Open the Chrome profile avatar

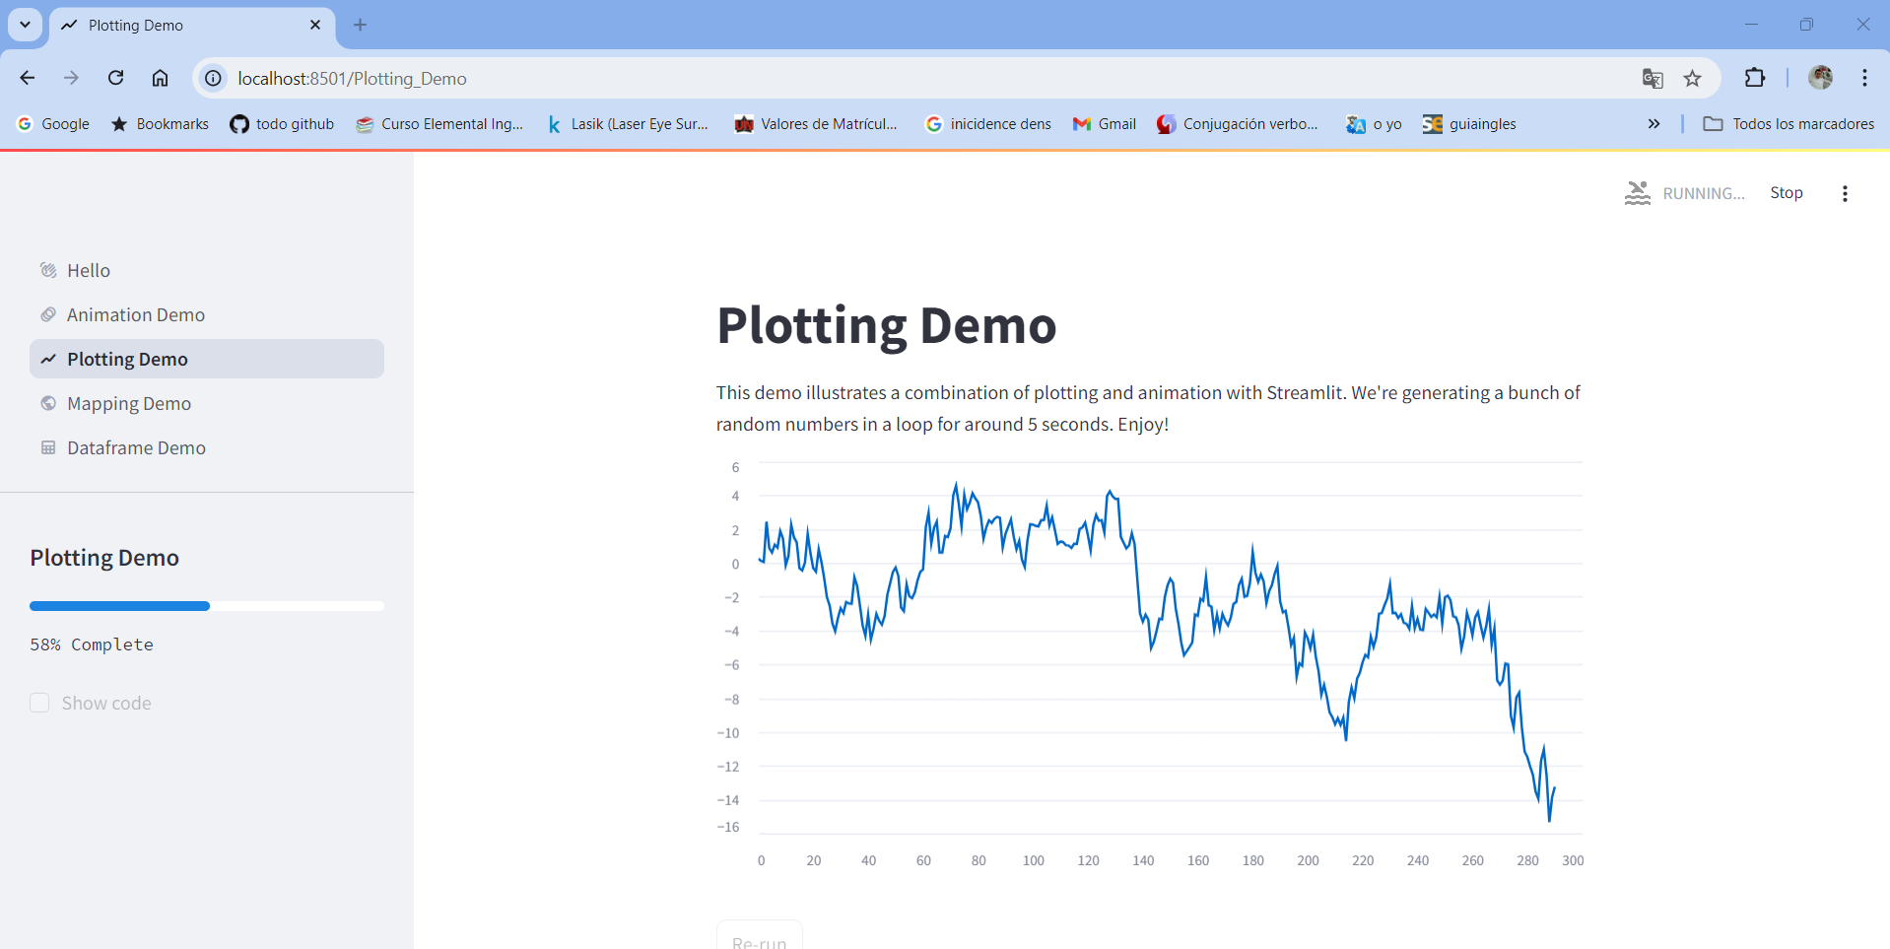[1820, 78]
